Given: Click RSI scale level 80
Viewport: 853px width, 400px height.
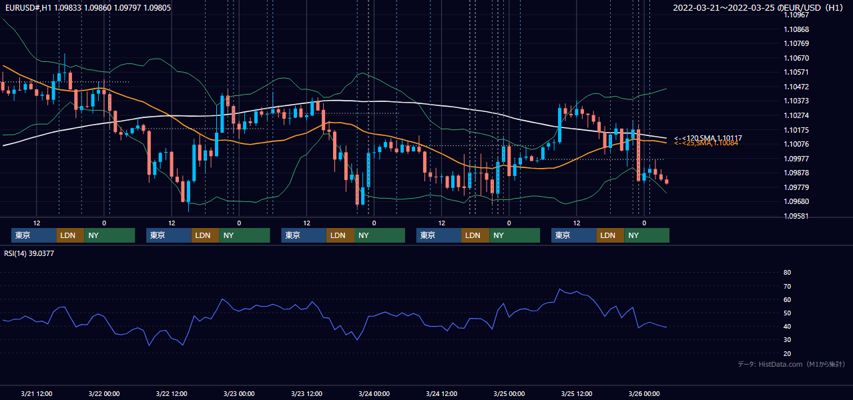Looking at the screenshot, I should pos(787,273).
